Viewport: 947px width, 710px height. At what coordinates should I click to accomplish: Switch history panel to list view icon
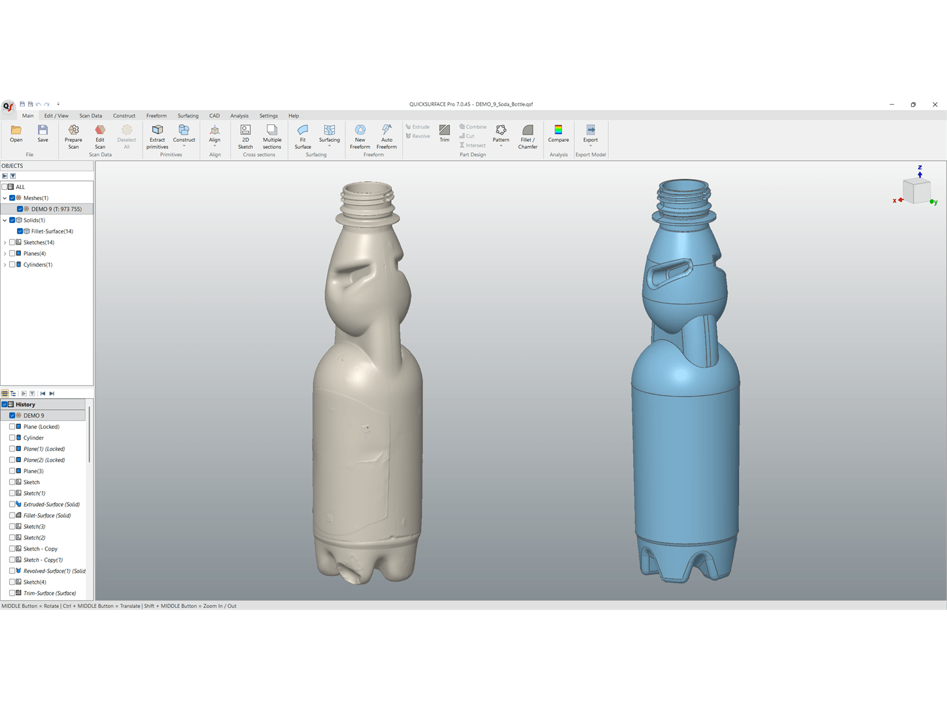click(5, 394)
